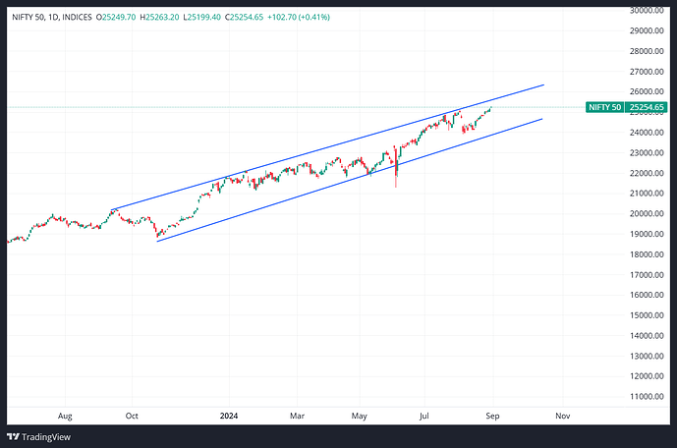Click the Mar label on time axis
This screenshot has height=448, width=677.
pyautogui.click(x=297, y=416)
